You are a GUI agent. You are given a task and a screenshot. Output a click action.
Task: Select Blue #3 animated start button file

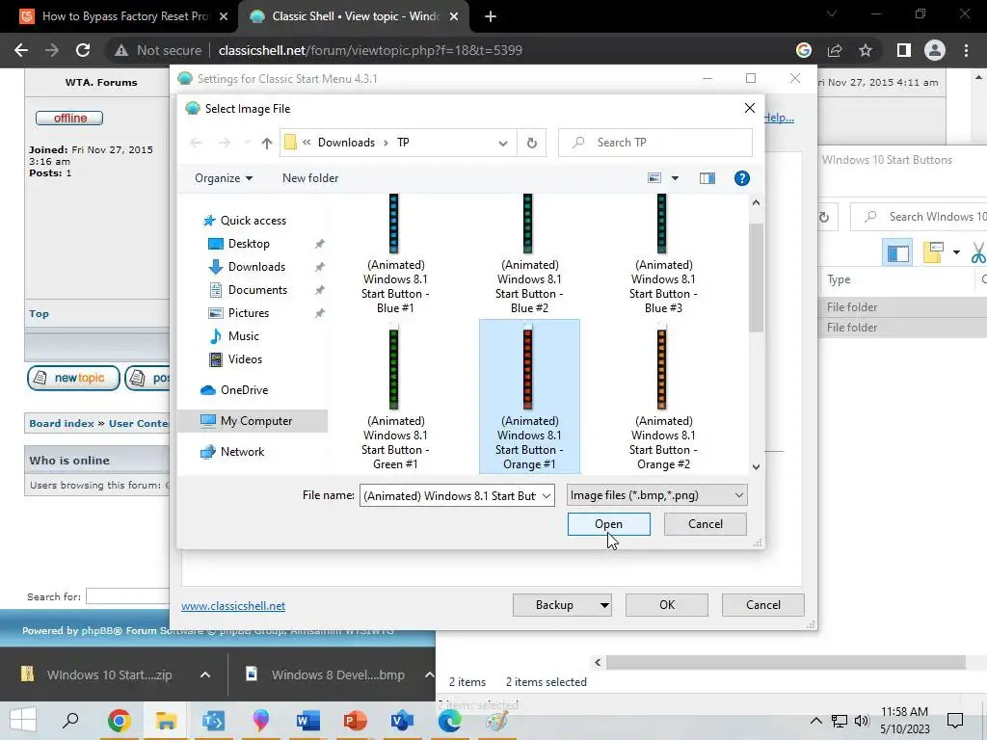coord(663,253)
